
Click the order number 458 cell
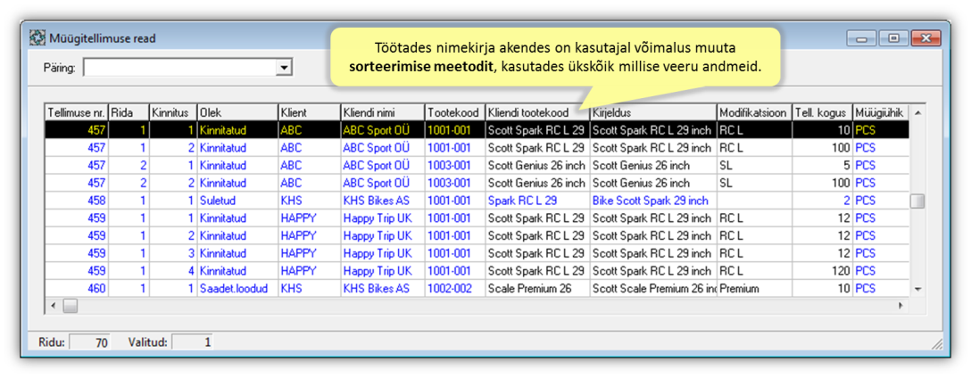[x=77, y=201]
